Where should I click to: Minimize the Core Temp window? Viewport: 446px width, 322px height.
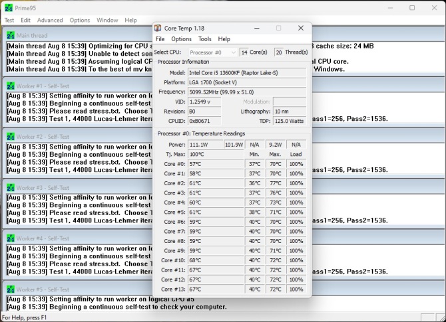[x=256, y=28]
